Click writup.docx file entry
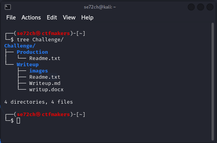 click(46, 90)
